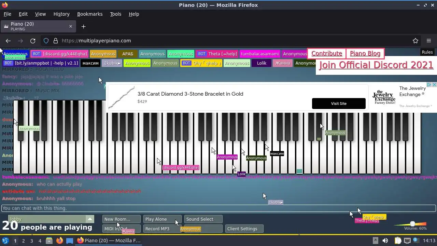Select participant АРАБ name tag
This screenshot has height=246, width=437.
pos(128,54)
